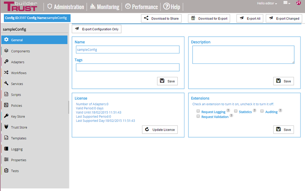The height and width of the screenshot is (191, 305).
Task: Click the Templates code file icon
Action: (6, 138)
